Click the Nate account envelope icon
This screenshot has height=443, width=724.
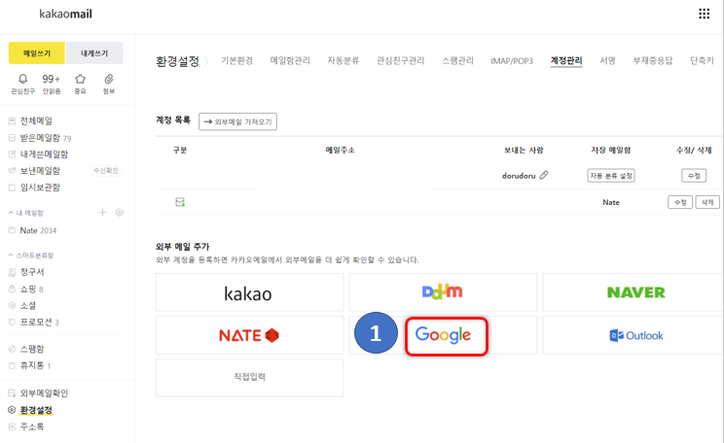[x=180, y=202]
